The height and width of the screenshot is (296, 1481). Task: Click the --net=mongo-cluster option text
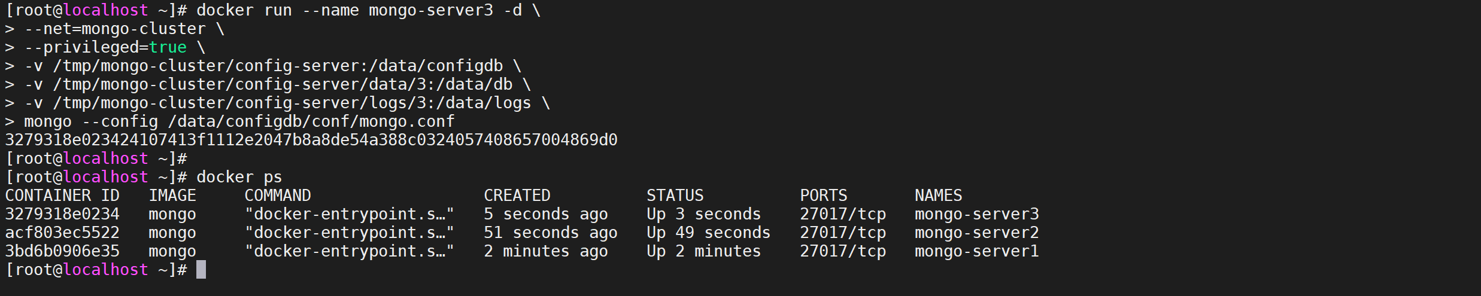(115, 29)
